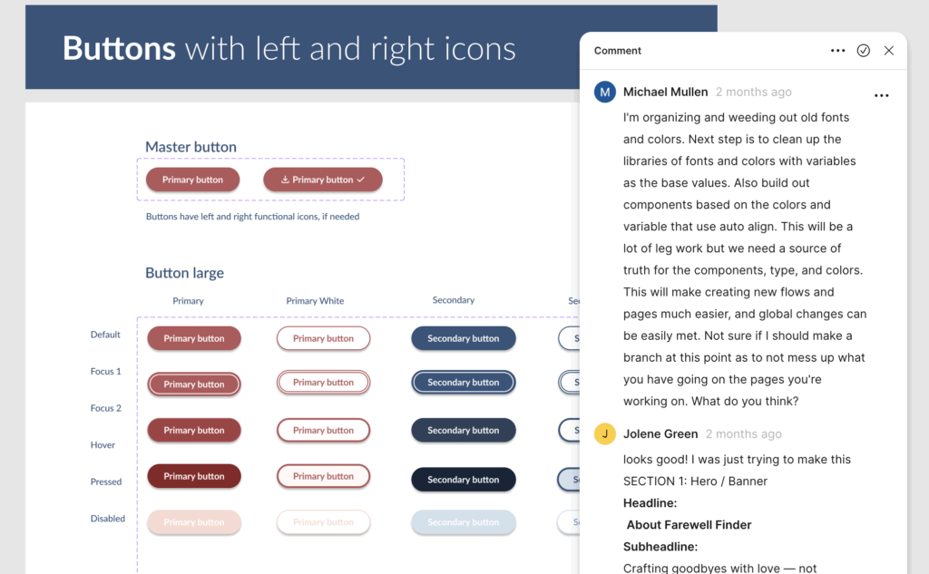Select the Pressed dark red Primary button
The width and height of the screenshot is (929, 574).
[193, 476]
